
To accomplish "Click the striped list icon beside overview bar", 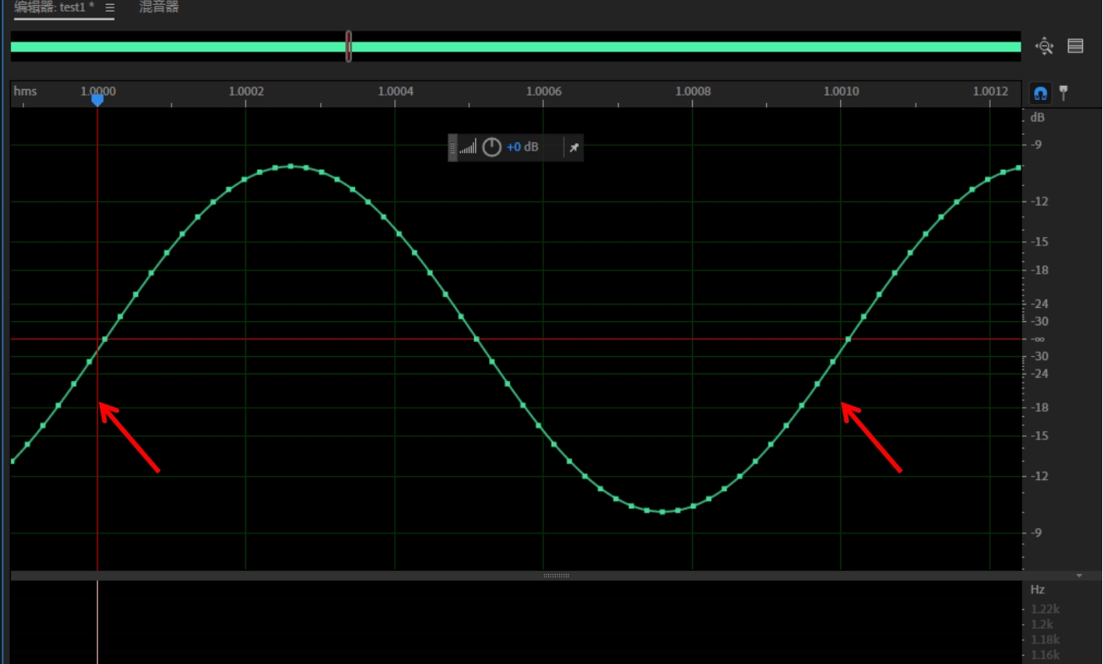I will tap(1076, 47).
